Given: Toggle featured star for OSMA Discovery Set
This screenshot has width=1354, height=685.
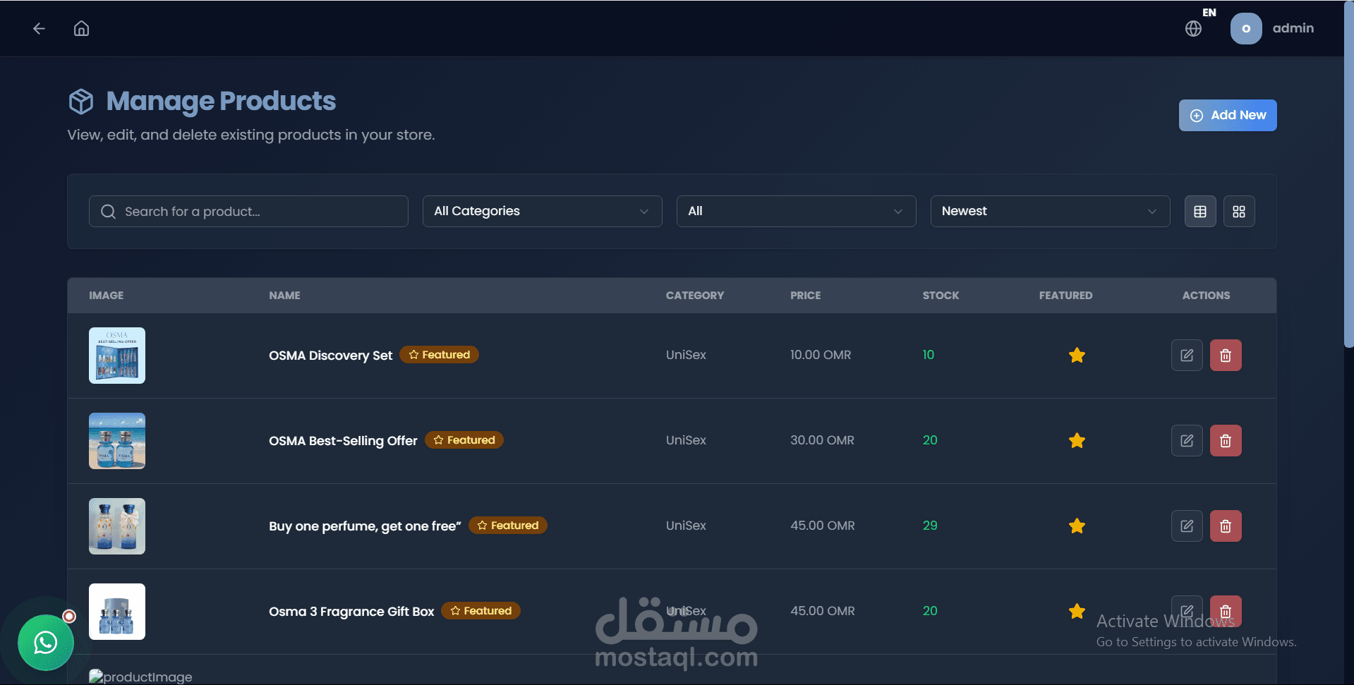Looking at the screenshot, I should point(1077,355).
